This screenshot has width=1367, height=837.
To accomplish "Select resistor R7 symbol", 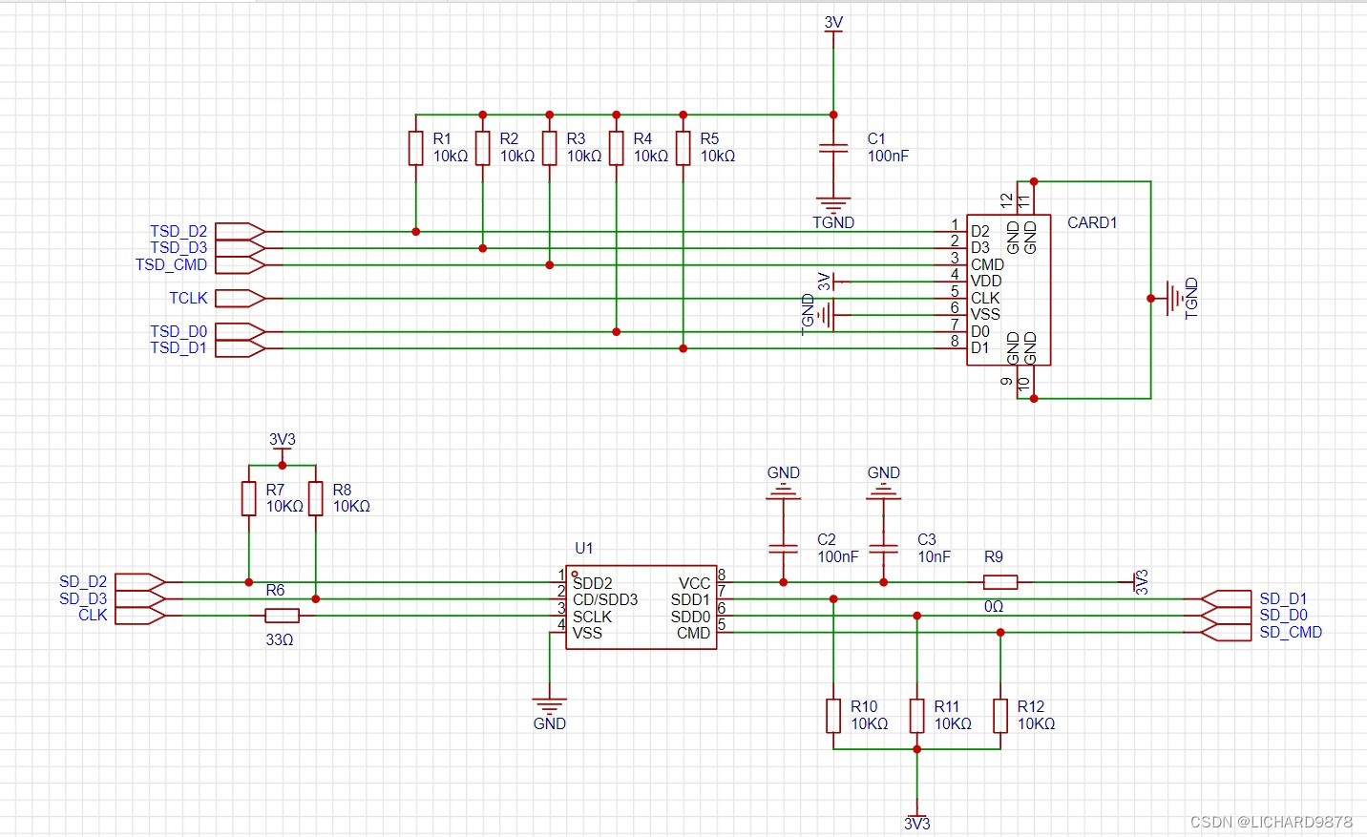I will pos(248,498).
